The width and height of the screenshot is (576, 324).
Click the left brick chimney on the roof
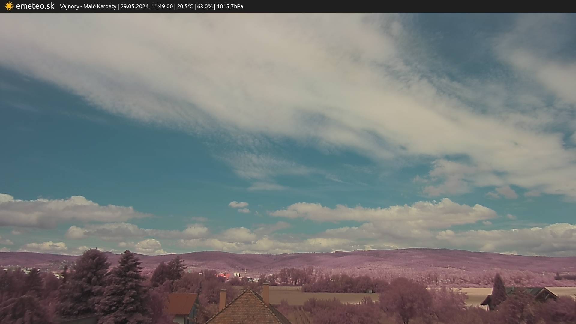pyautogui.click(x=223, y=299)
